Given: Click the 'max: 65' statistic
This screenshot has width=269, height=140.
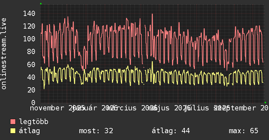Looking at the screenshot, I should click(244, 131).
